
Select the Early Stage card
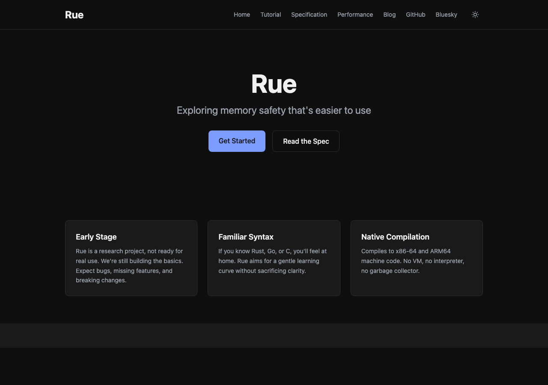point(131,258)
